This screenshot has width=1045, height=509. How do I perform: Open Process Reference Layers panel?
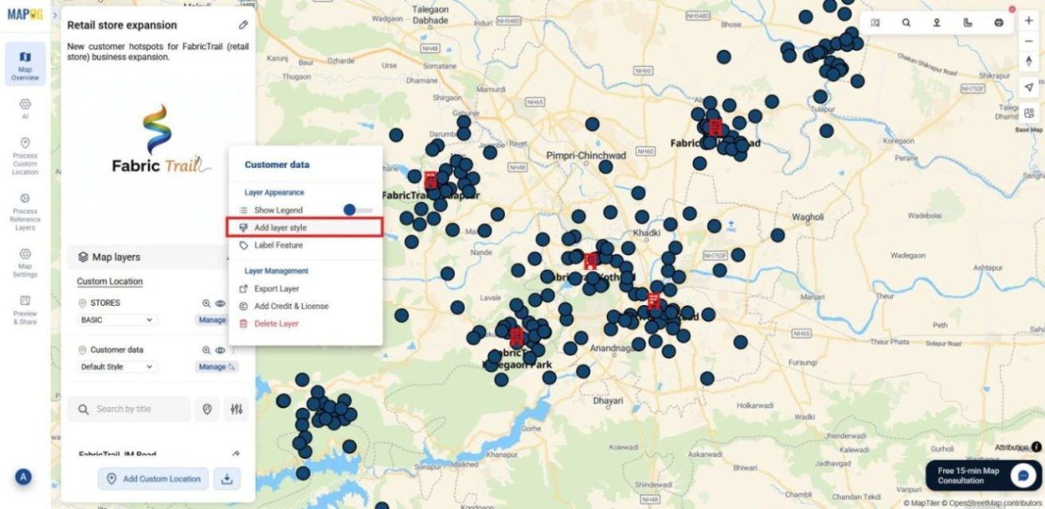coord(25,209)
